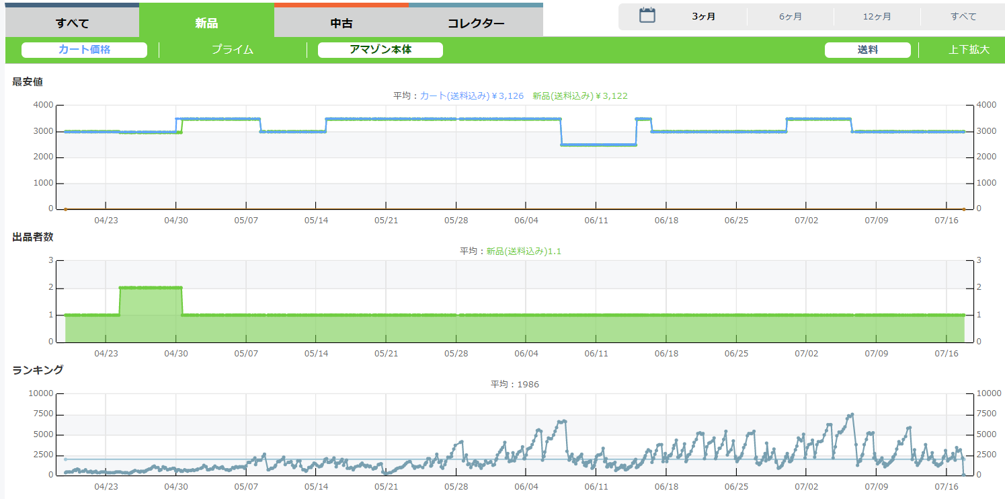
Task: Switch to the コレクター tab
Action: coord(476,23)
